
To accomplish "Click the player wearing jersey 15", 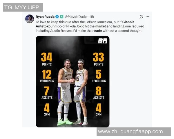I will point(80,92).
